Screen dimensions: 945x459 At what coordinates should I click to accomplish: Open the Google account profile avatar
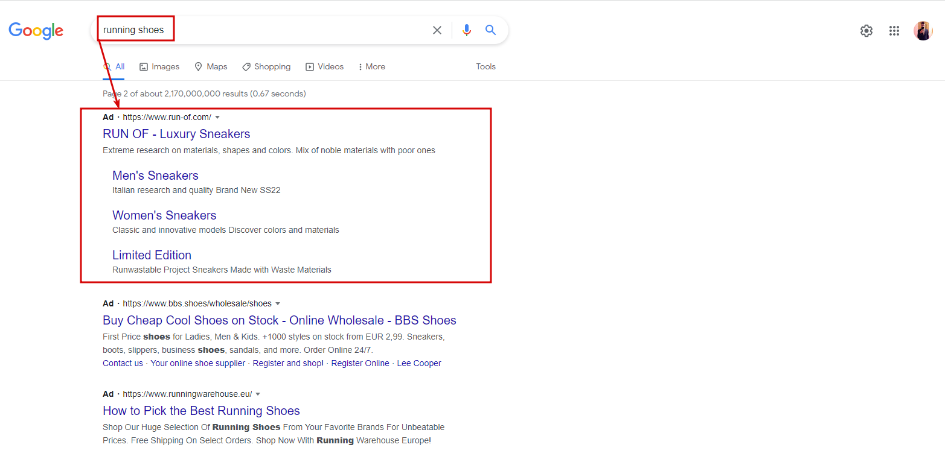click(923, 31)
